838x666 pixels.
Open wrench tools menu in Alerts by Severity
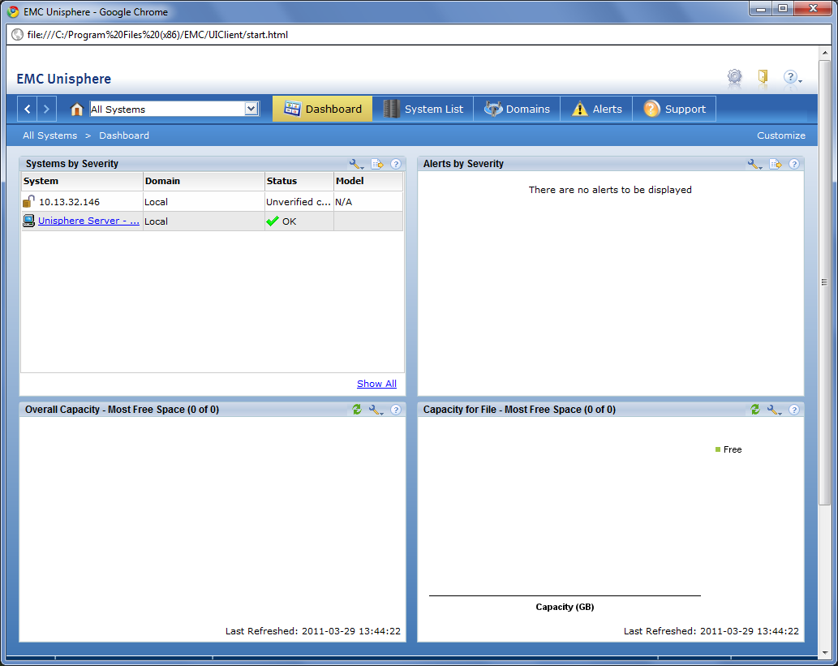click(754, 164)
